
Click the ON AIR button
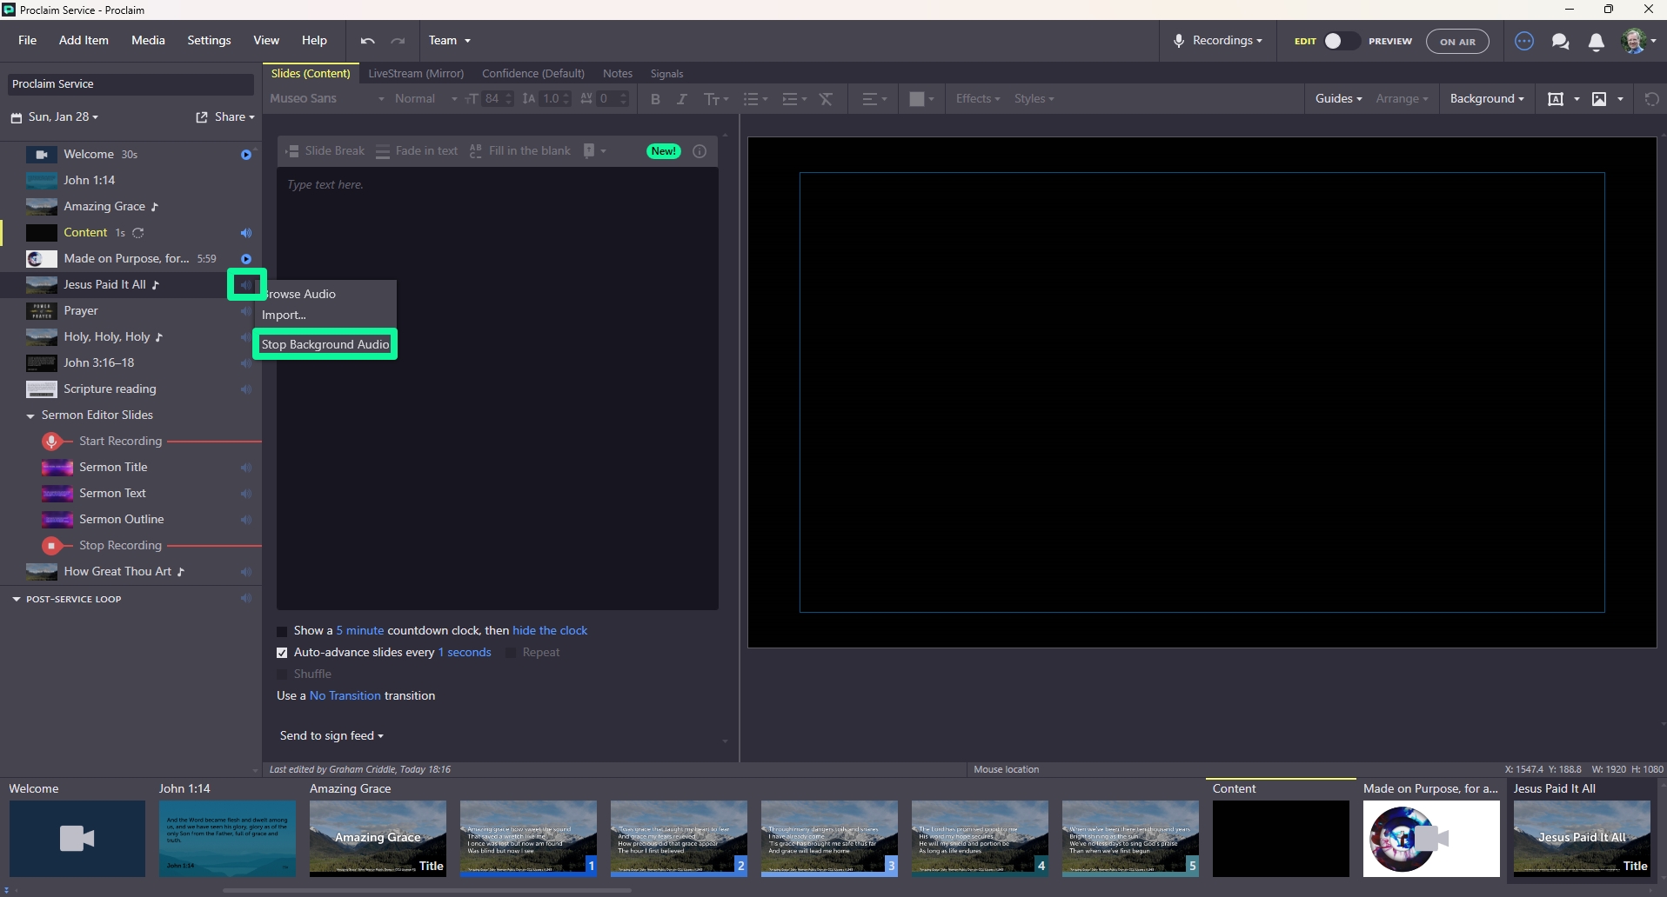tap(1457, 41)
